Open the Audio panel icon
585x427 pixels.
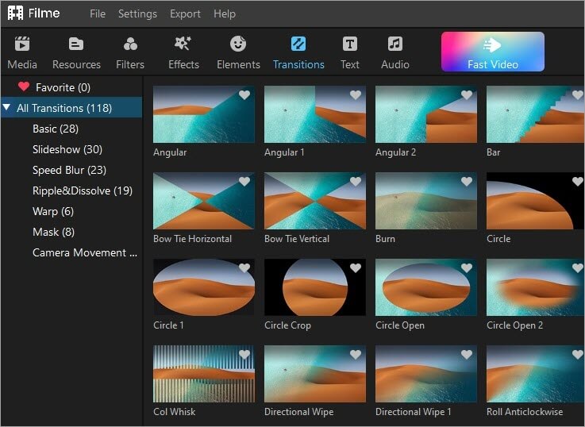[x=394, y=44]
